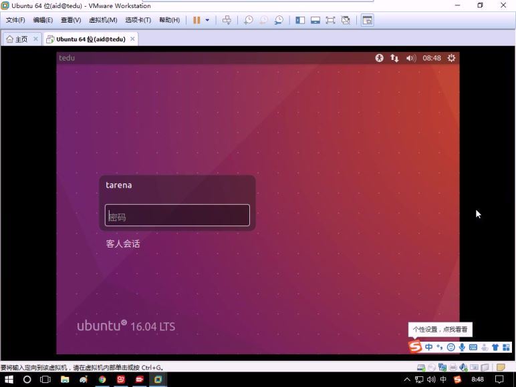Click the pause virtual machine button

click(197, 20)
